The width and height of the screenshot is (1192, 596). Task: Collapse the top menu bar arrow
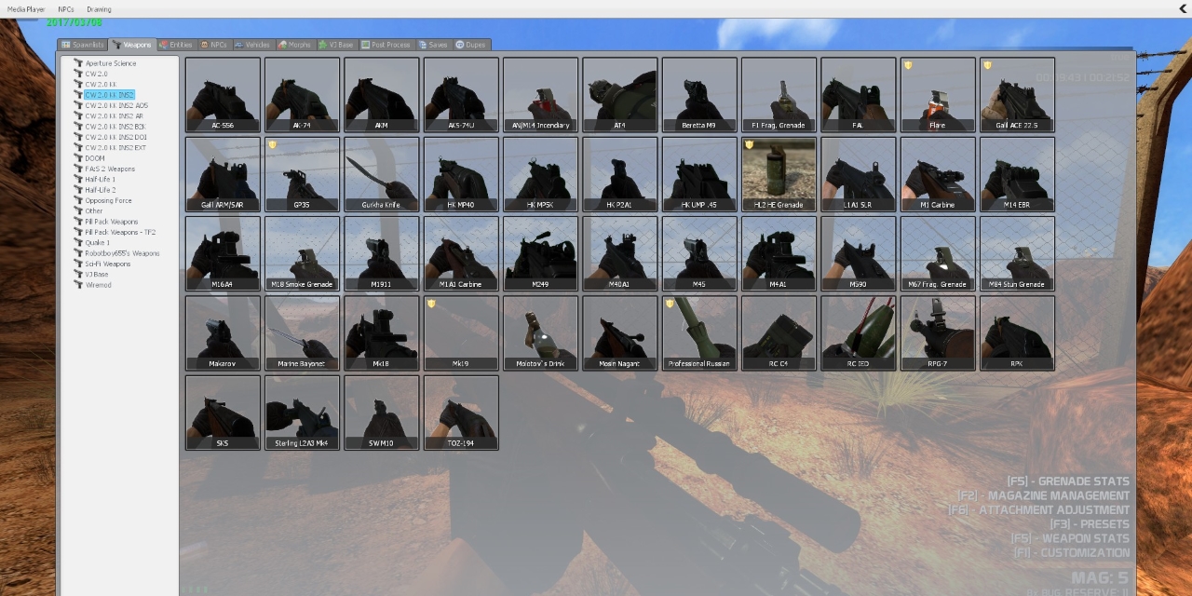pyautogui.click(x=1183, y=8)
